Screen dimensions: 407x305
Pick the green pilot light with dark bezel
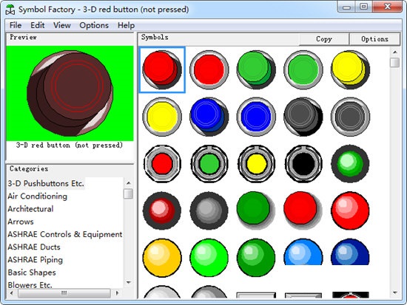click(x=350, y=163)
